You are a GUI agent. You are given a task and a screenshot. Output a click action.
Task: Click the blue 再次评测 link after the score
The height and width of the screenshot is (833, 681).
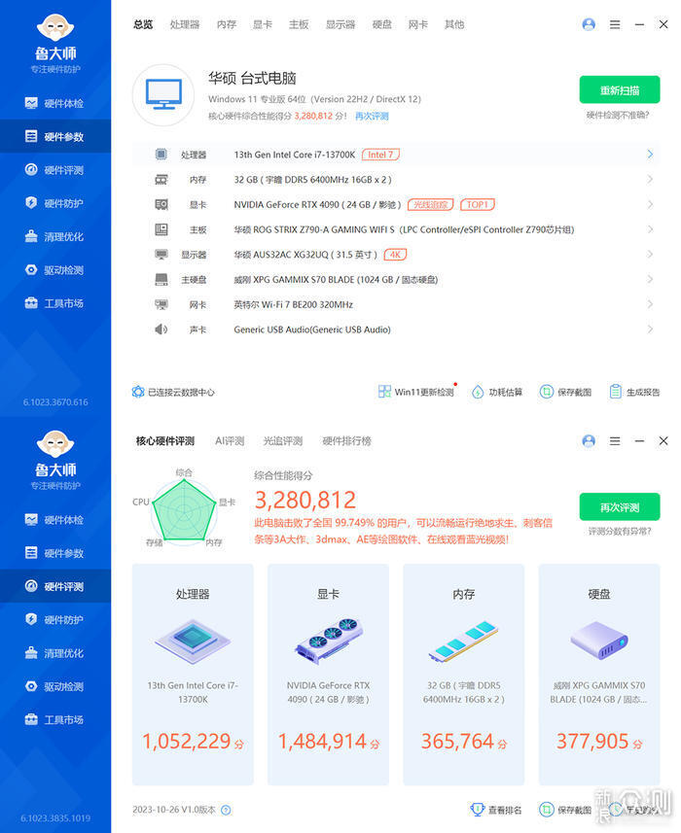(x=372, y=116)
